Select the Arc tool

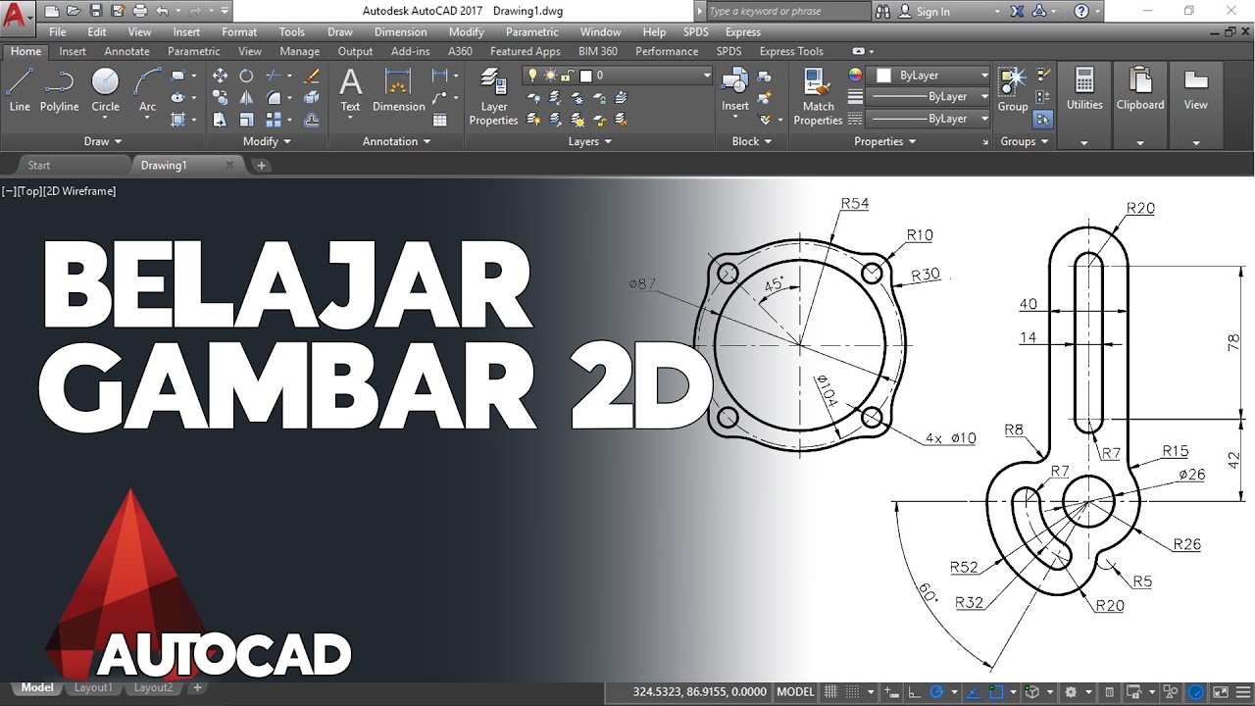coord(147,90)
